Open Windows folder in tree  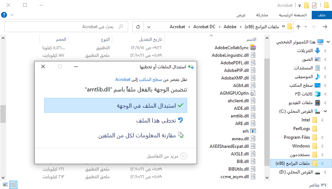pos(301,146)
